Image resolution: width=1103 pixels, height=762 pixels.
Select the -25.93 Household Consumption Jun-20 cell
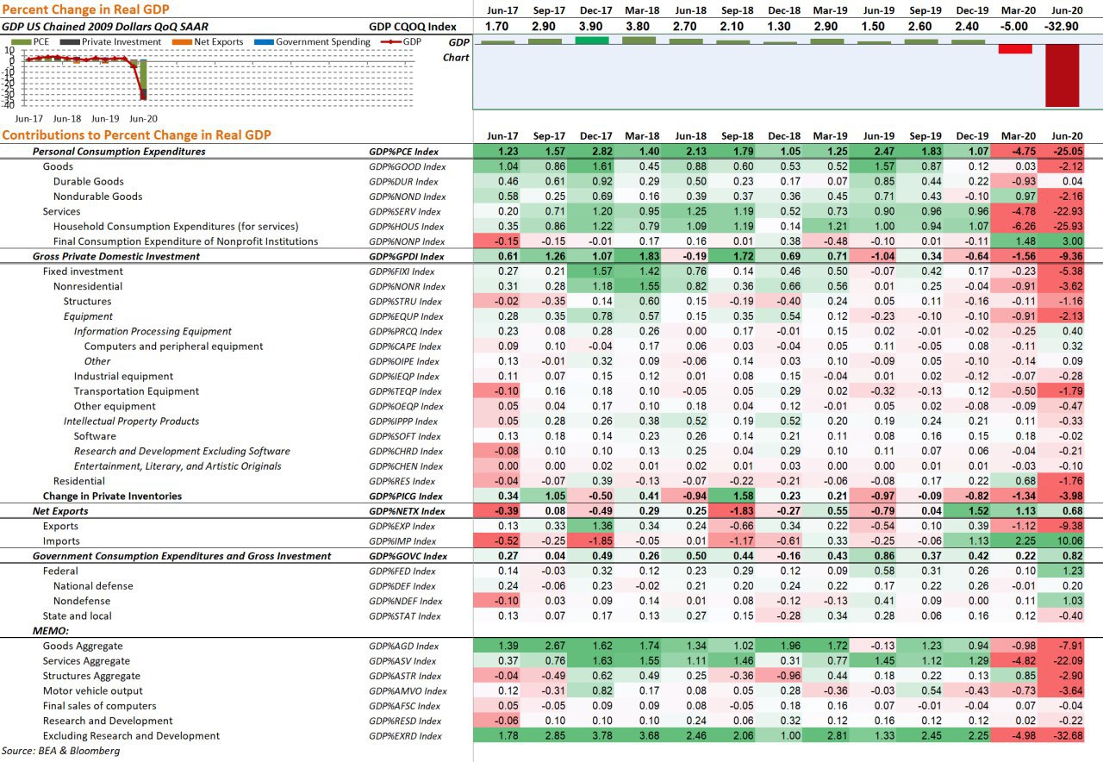tap(1061, 227)
